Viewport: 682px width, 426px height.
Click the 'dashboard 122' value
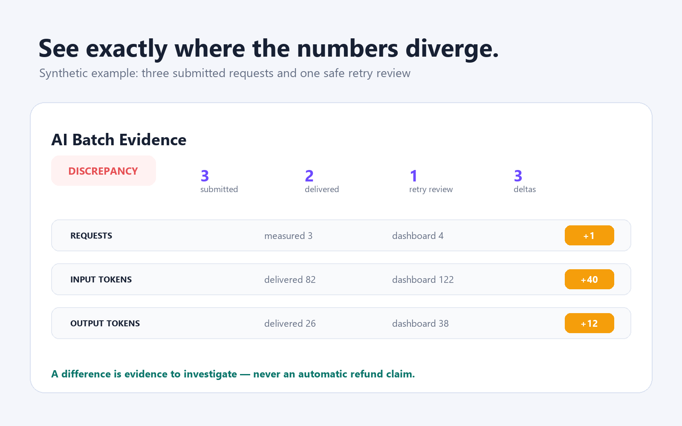423,279
